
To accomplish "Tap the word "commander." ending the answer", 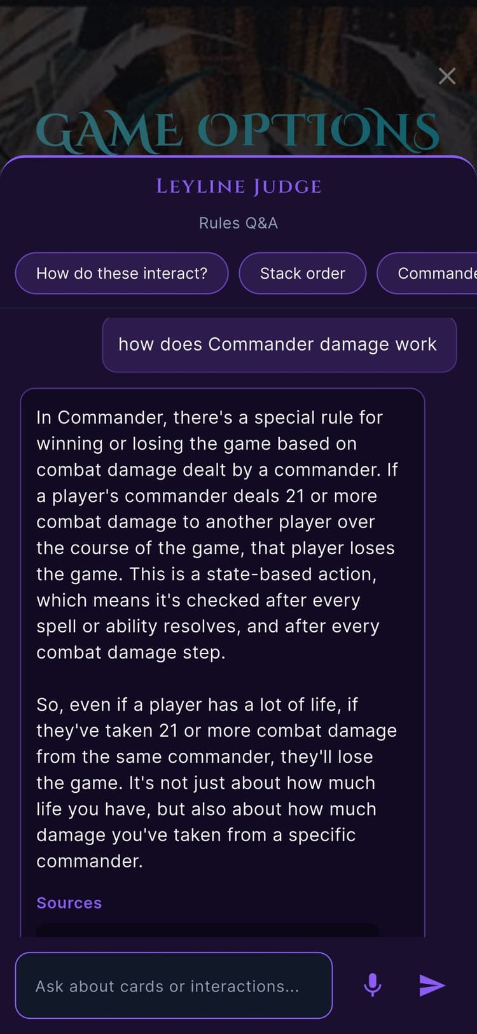I will click(x=90, y=861).
